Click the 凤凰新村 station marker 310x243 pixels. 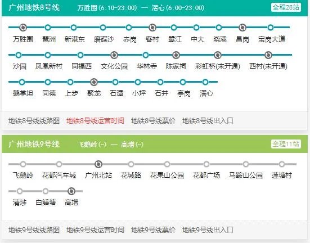click(x=48, y=55)
